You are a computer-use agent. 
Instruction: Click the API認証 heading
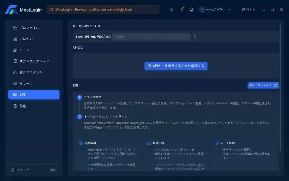[78, 47]
